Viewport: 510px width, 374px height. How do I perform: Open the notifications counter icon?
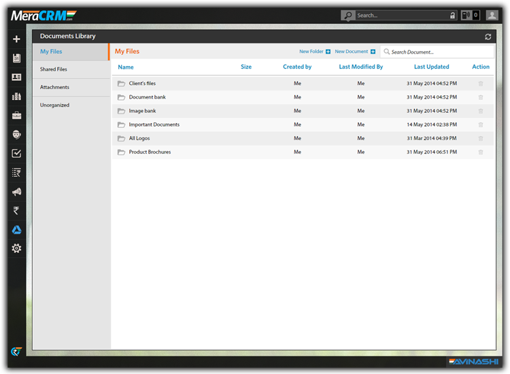(471, 15)
